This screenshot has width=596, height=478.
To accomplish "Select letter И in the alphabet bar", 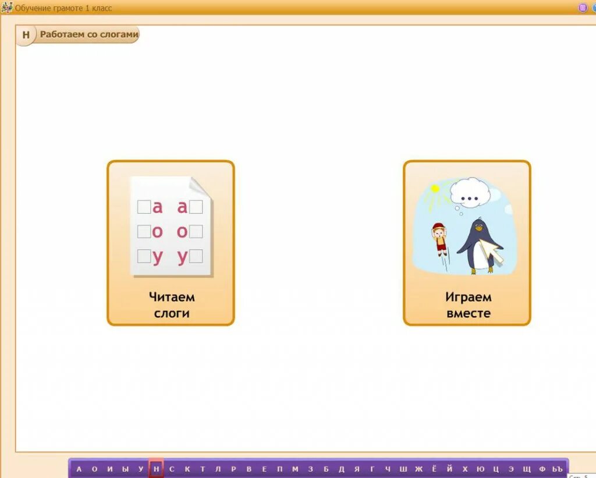I will 110,469.
